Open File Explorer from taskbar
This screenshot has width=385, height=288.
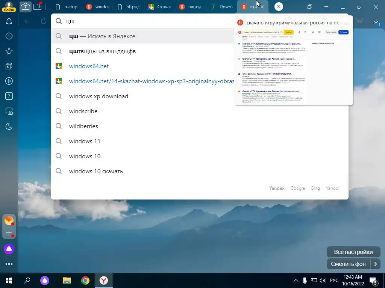(x=67, y=280)
